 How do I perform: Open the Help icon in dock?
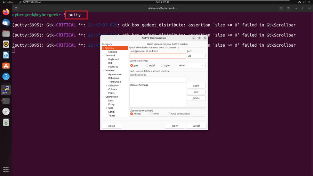tap(6, 77)
